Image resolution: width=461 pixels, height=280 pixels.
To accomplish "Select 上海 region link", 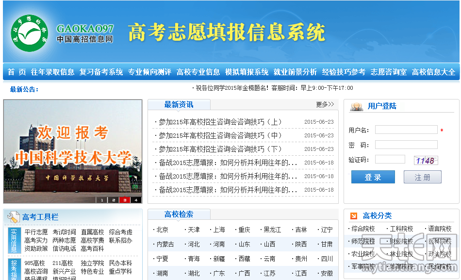I will pos(219,230).
